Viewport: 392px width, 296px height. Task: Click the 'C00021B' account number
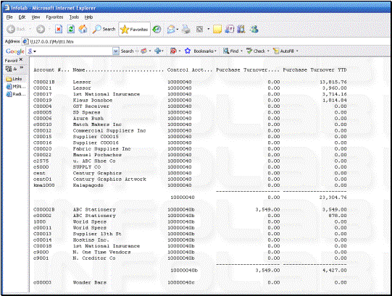44,82
